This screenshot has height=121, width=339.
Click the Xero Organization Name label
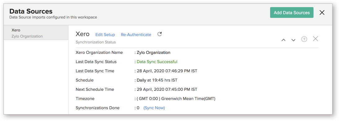(99, 53)
